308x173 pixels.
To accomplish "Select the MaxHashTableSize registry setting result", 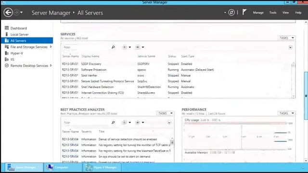I will (x=116, y=151).
